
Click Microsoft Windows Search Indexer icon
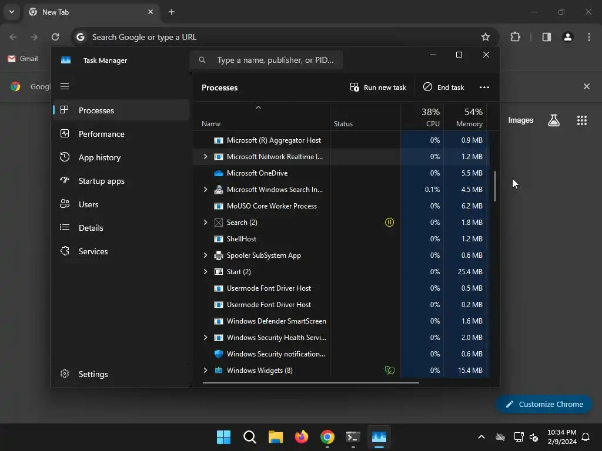click(219, 190)
